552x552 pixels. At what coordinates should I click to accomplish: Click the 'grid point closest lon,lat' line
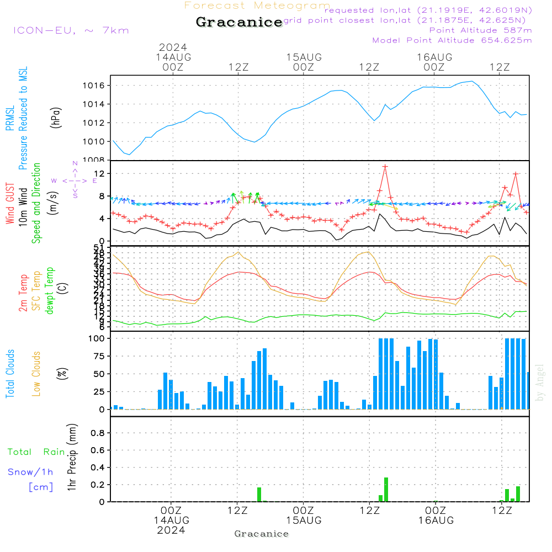click(405, 20)
